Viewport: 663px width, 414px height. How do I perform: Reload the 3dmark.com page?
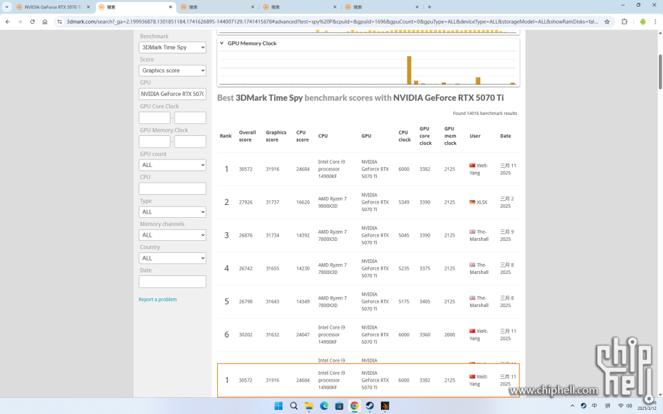tap(32, 22)
